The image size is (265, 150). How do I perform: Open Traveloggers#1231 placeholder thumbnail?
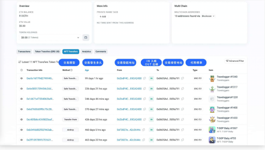pyautogui.click(x=212, y=99)
